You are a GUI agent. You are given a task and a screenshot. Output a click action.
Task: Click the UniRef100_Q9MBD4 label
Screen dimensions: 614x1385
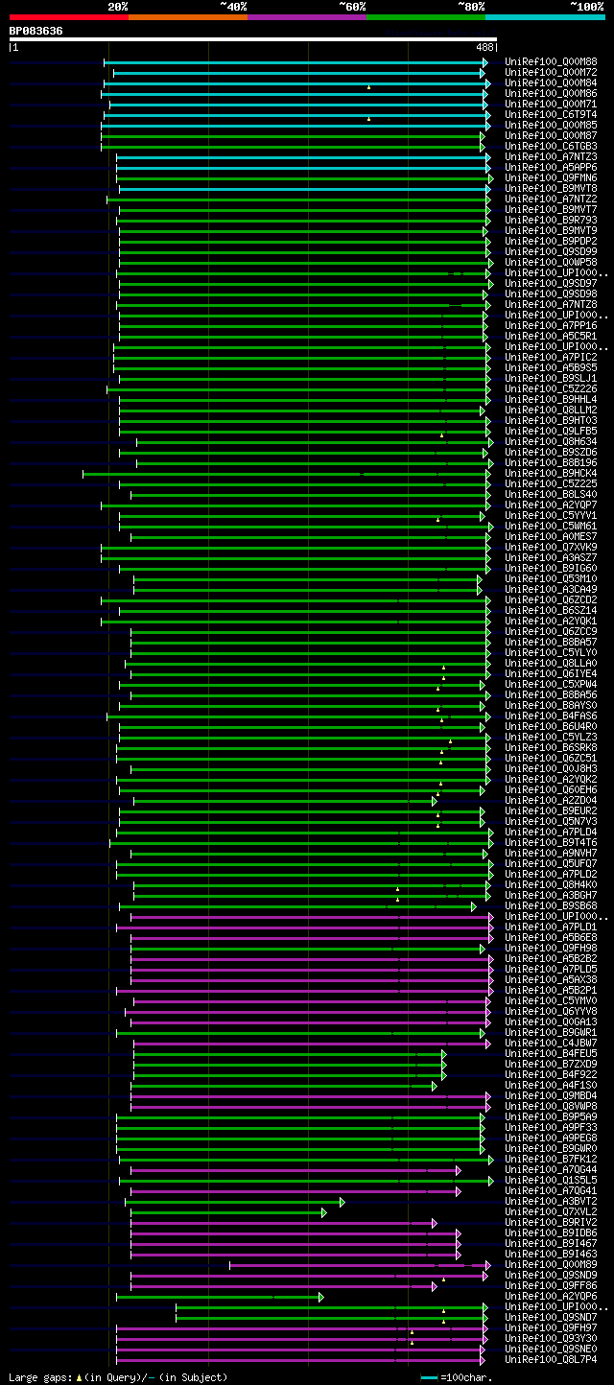[551, 1095]
